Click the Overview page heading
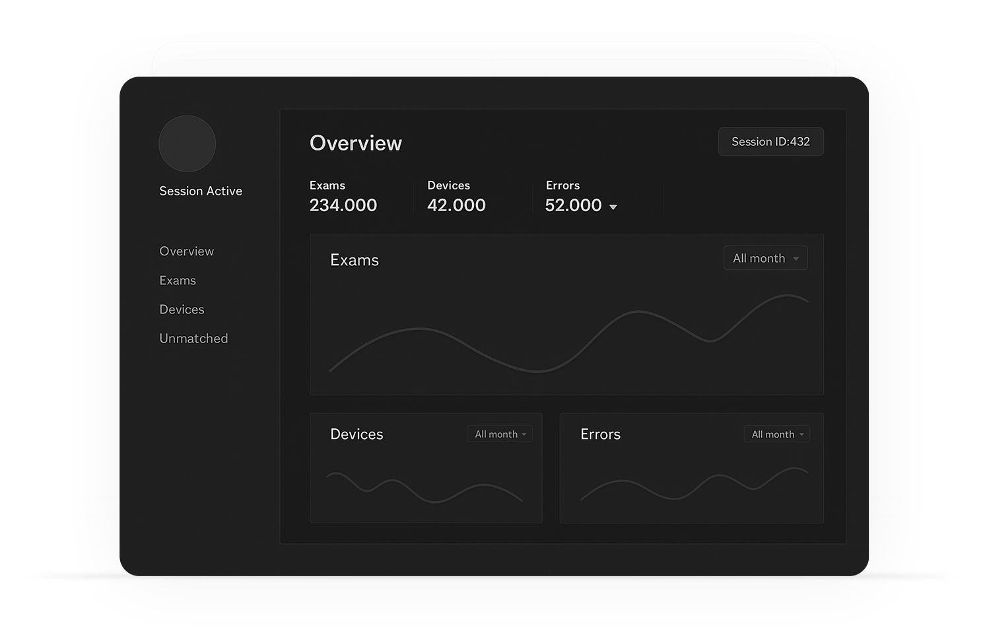This screenshot has width=987, height=627. point(356,143)
